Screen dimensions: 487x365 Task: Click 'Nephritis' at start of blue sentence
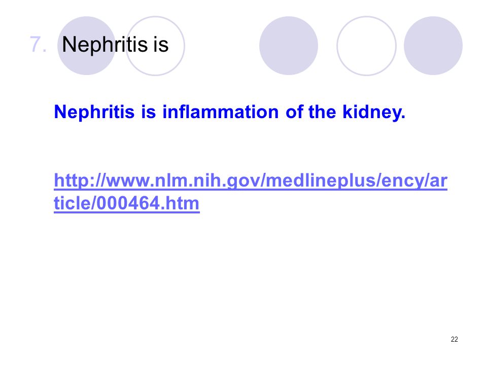pos(94,112)
